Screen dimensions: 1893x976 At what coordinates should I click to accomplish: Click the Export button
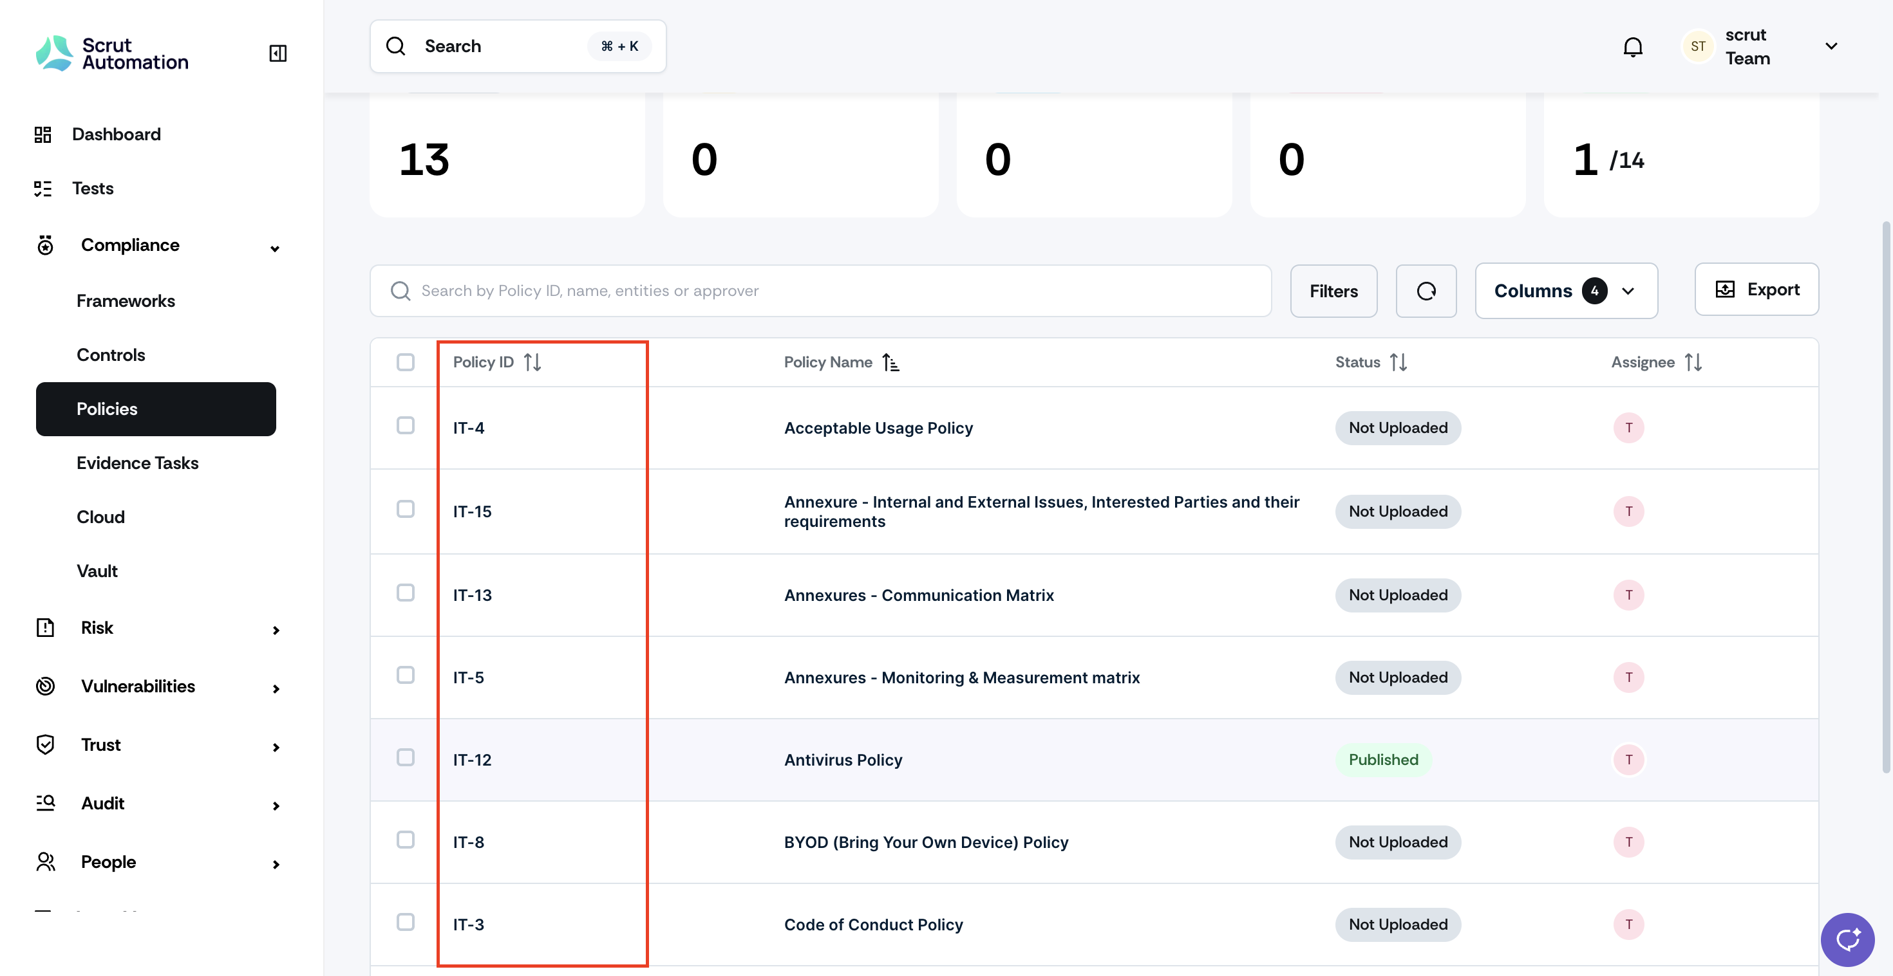(1756, 290)
